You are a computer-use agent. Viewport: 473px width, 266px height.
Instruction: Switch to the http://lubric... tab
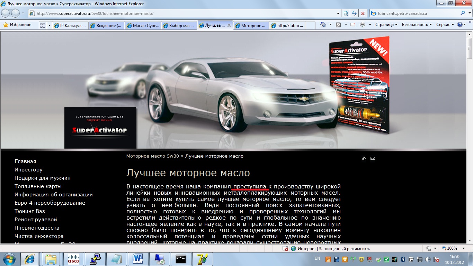[287, 25]
